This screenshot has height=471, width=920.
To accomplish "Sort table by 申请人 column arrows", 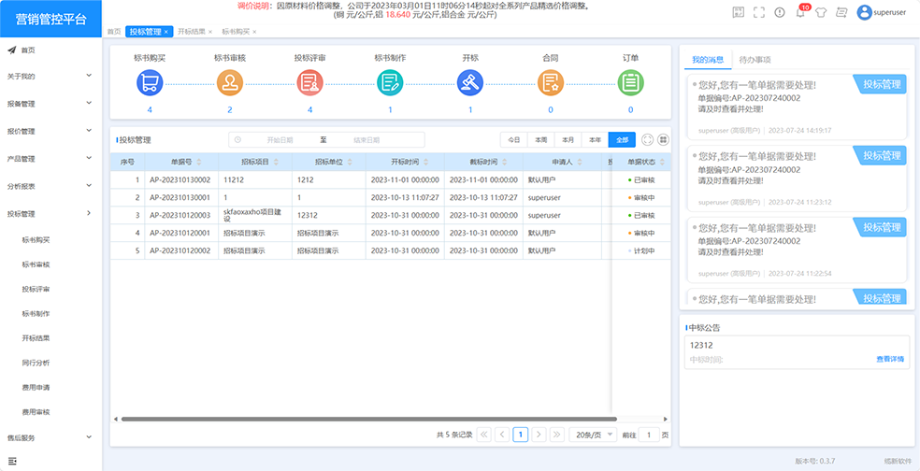I will click(578, 162).
